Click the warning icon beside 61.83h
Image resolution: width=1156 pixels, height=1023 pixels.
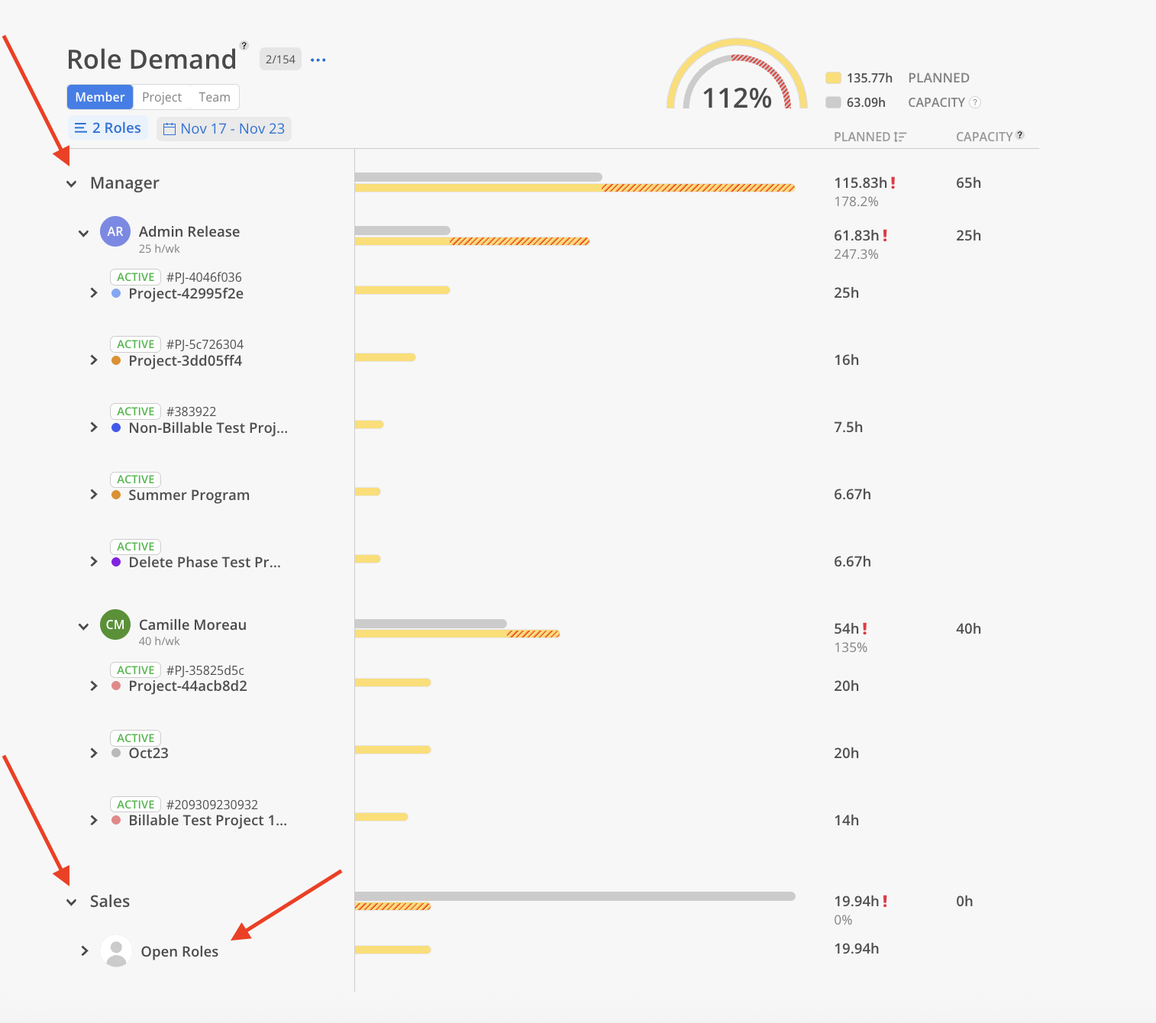click(885, 235)
